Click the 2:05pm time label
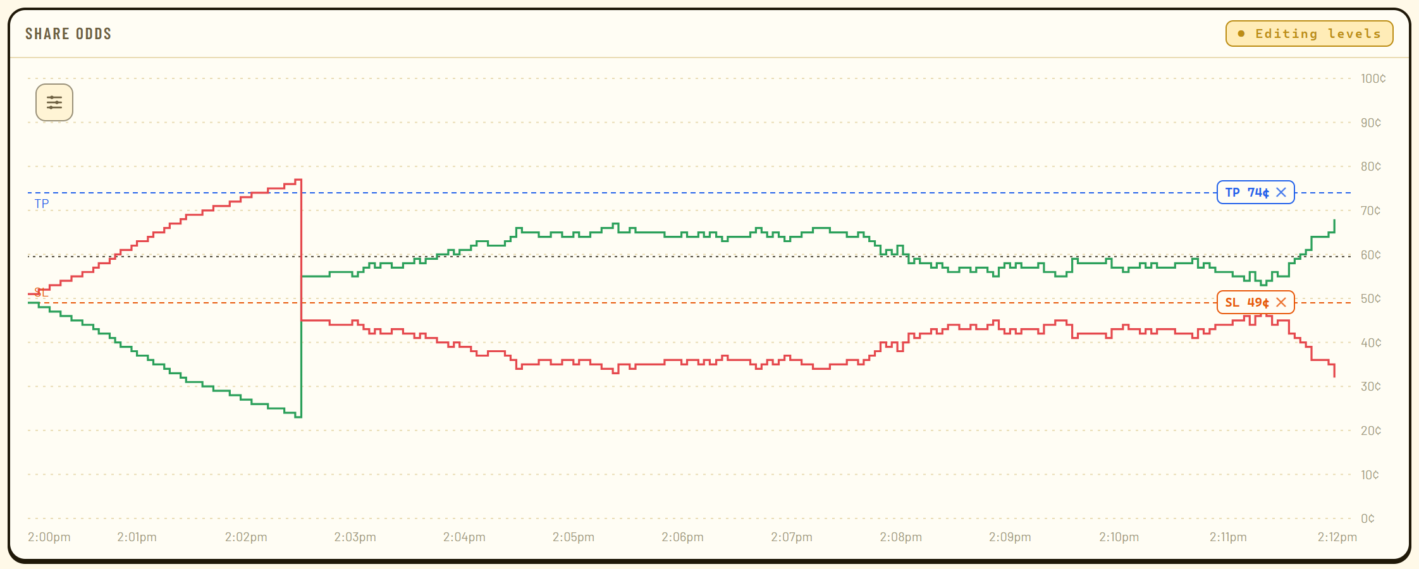The image size is (1419, 569). point(574,537)
